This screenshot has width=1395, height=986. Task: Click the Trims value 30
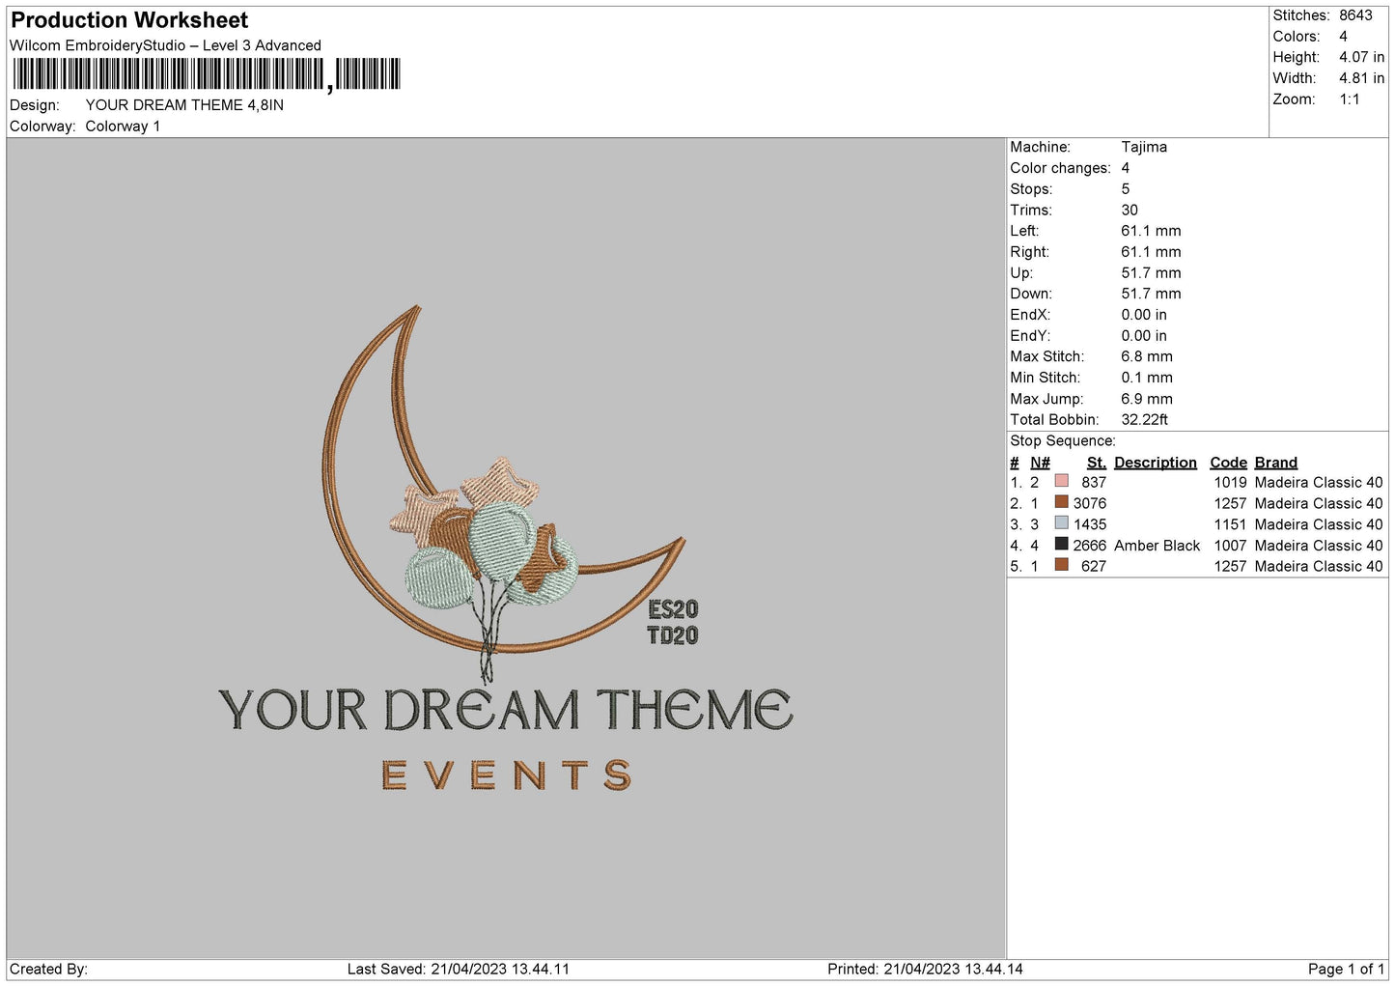click(x=1130, y=210)
